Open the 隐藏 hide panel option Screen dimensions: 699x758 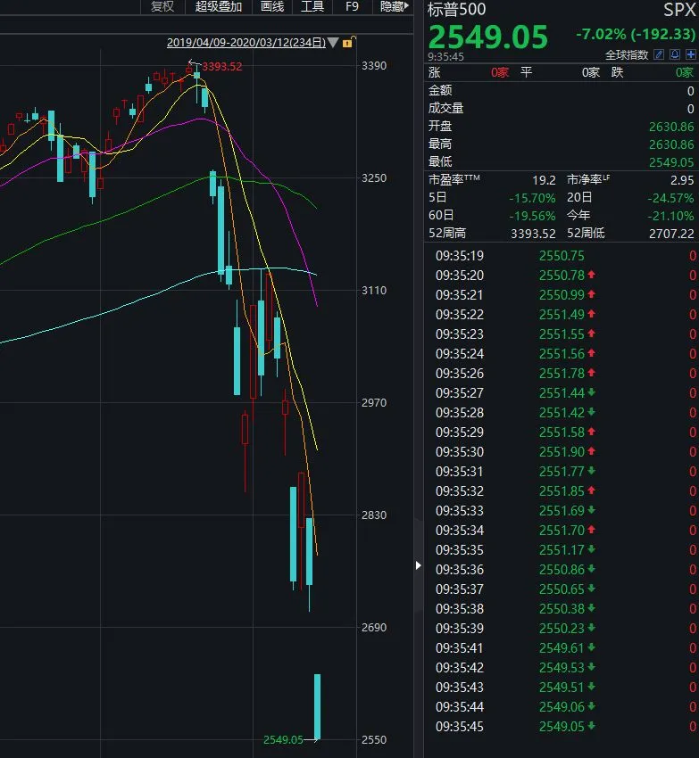[394, 6]
